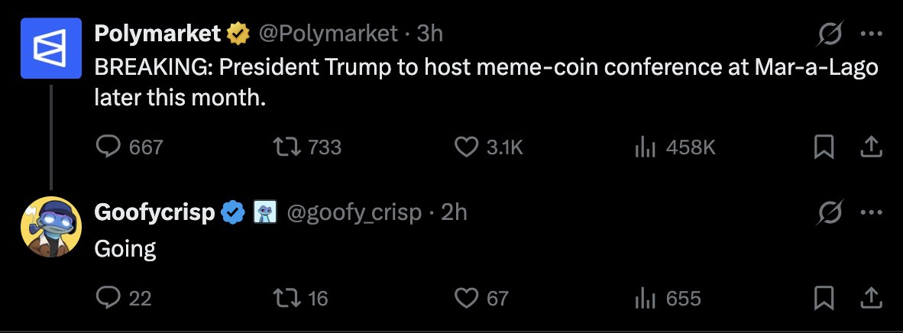
Task: Bookmark the Polymarket post
Action: 823,147
